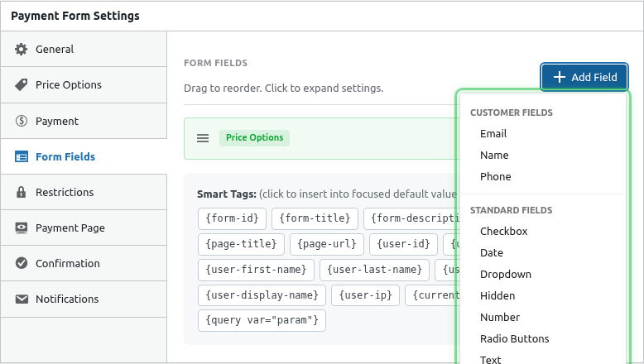Insert the {user-ip} smart tag
644x364 pixels.
pyautogui.click(x=366, y=295)
